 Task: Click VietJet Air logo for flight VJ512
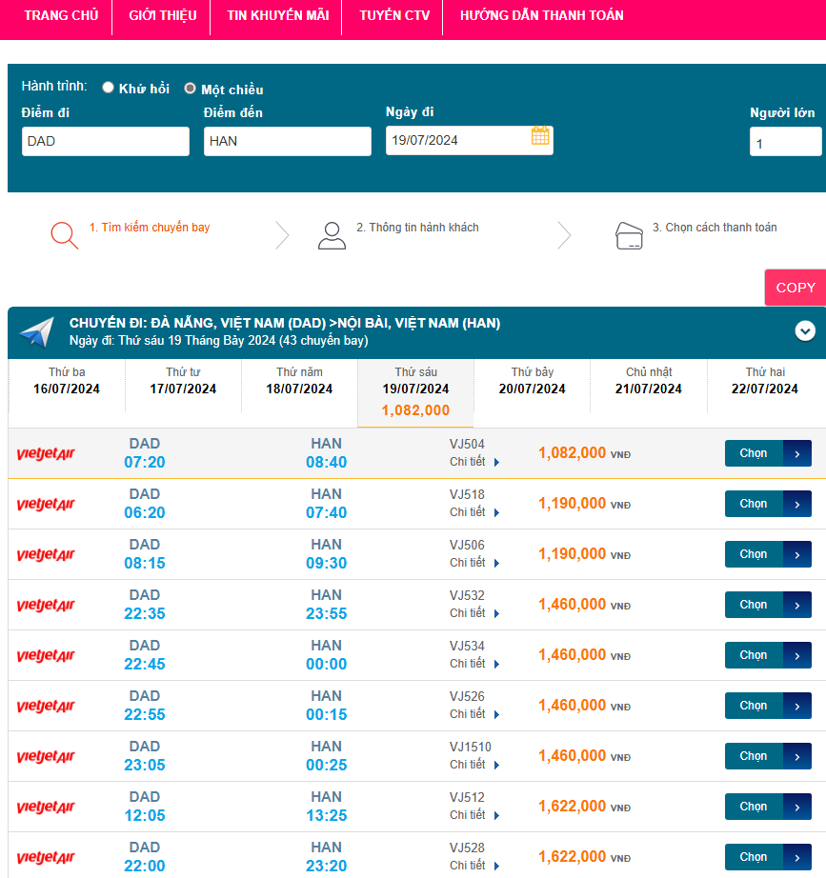tap(46, 808)
